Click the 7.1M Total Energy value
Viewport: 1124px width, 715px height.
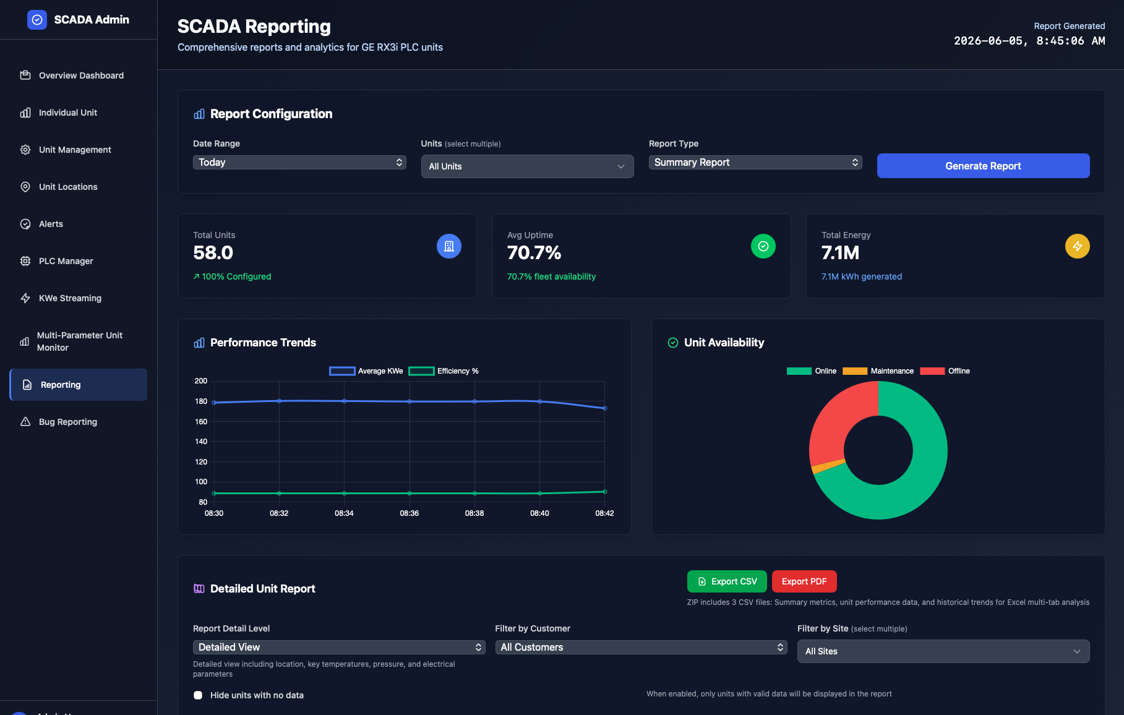[x=841, y=253]
